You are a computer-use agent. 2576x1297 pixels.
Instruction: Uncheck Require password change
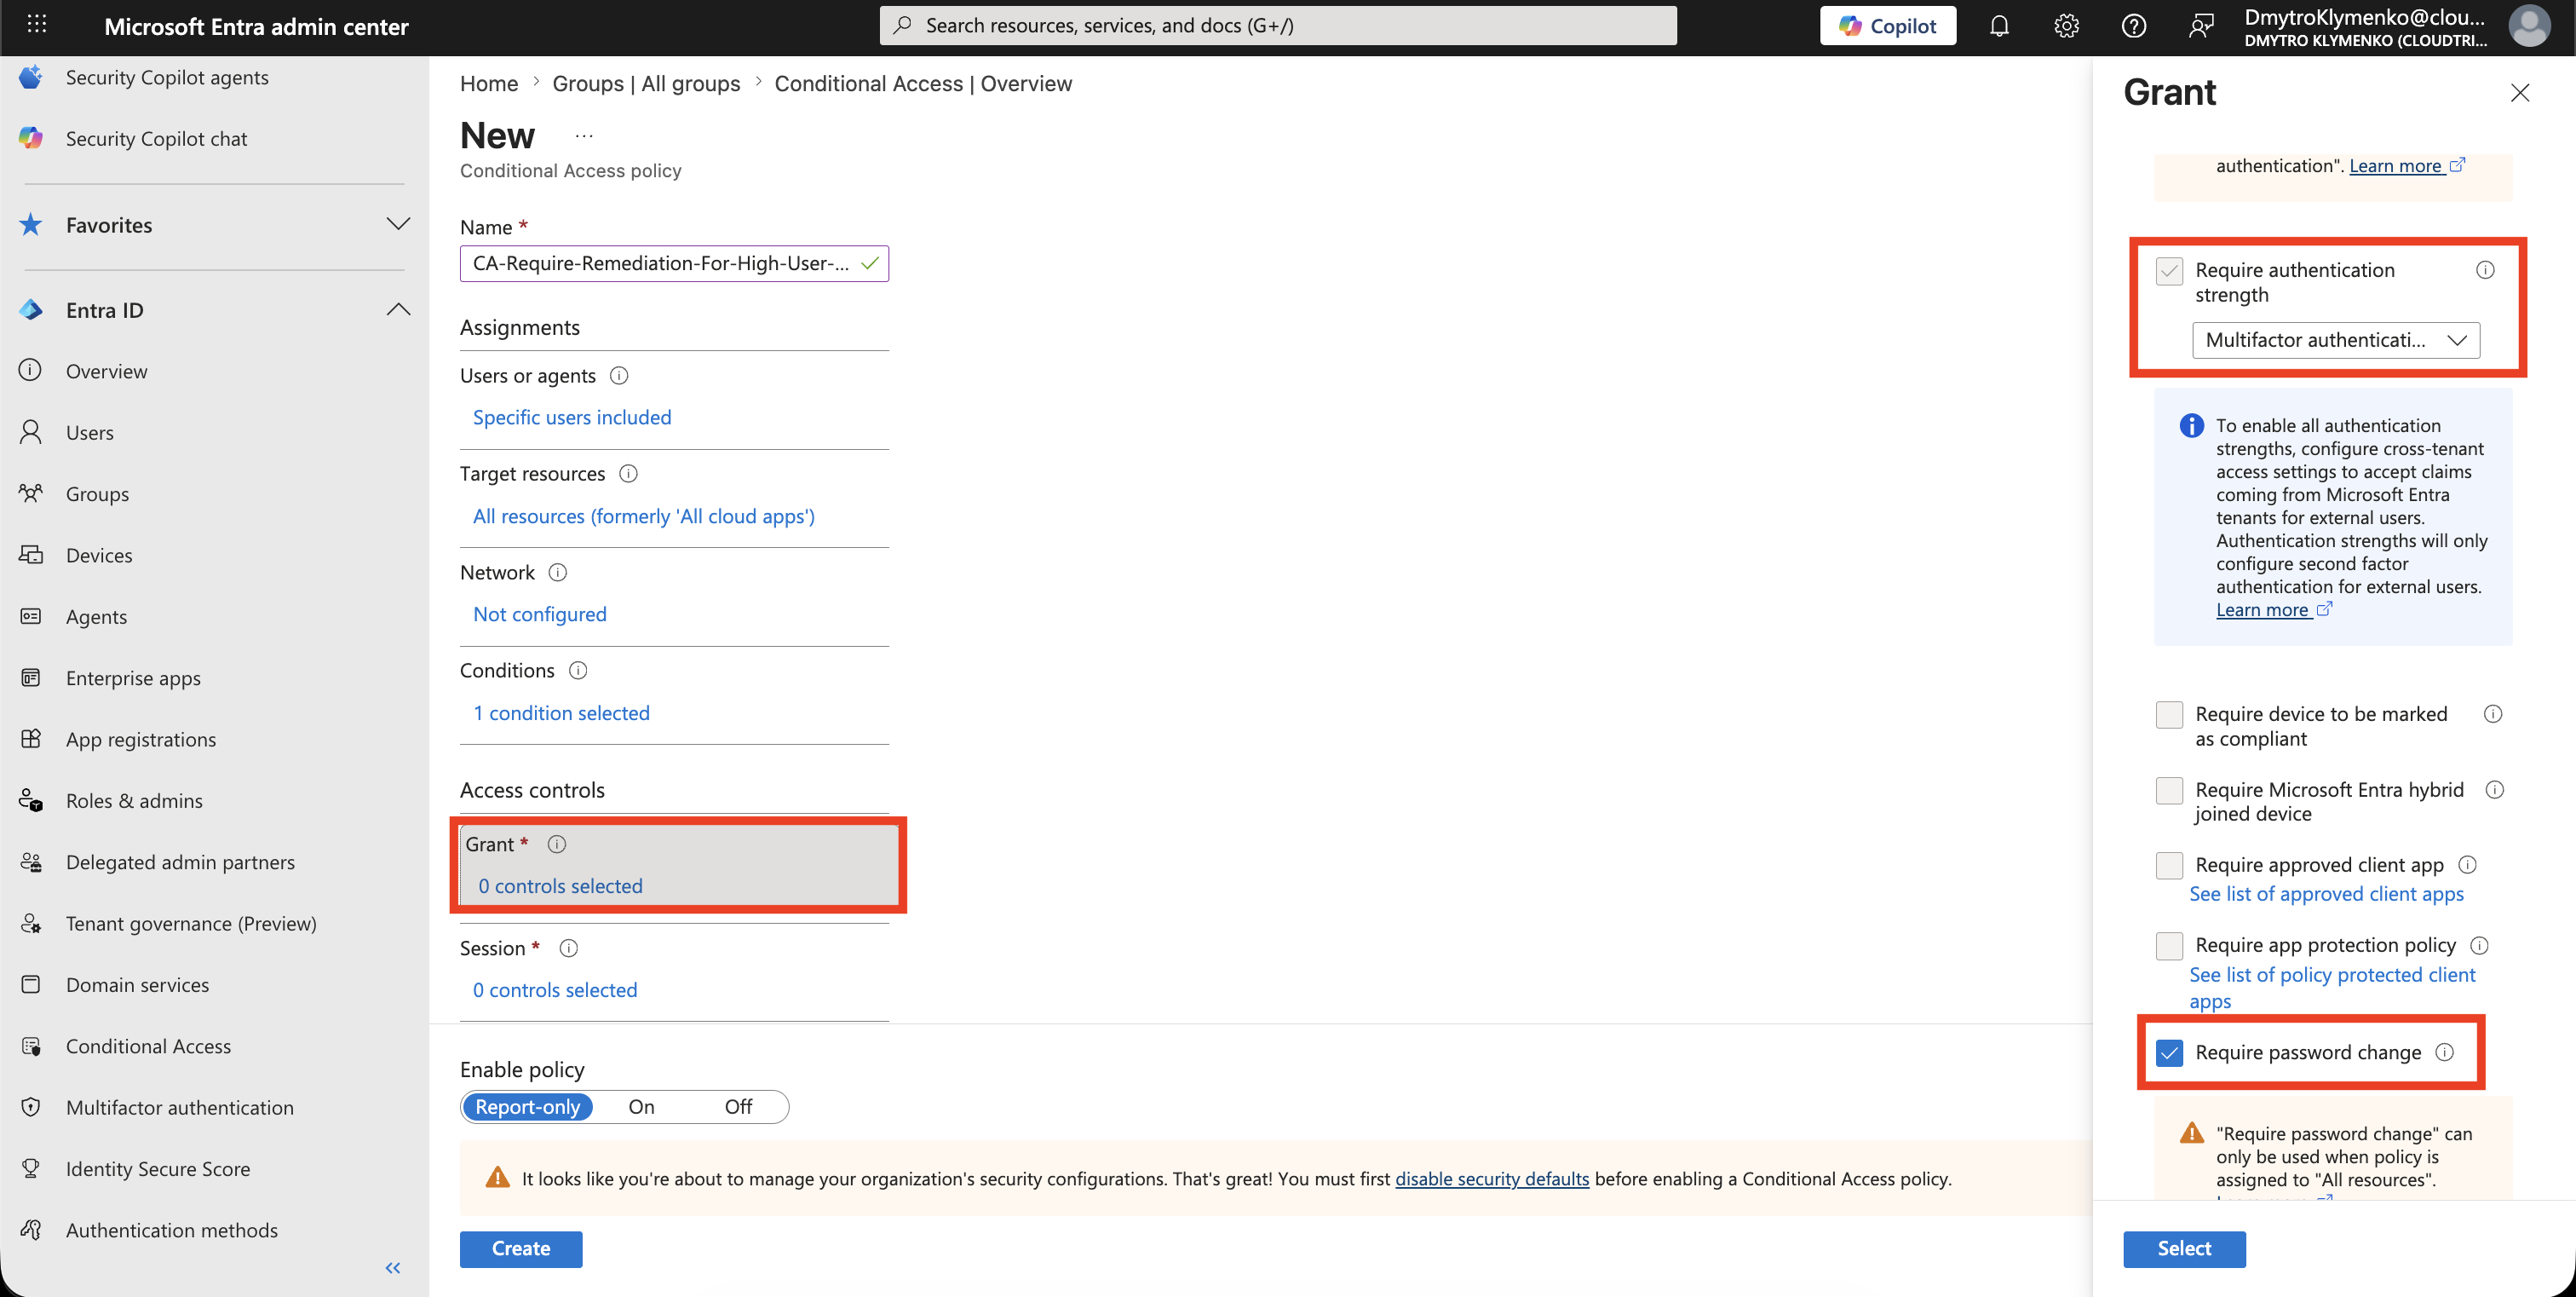click(2169, 1053)
